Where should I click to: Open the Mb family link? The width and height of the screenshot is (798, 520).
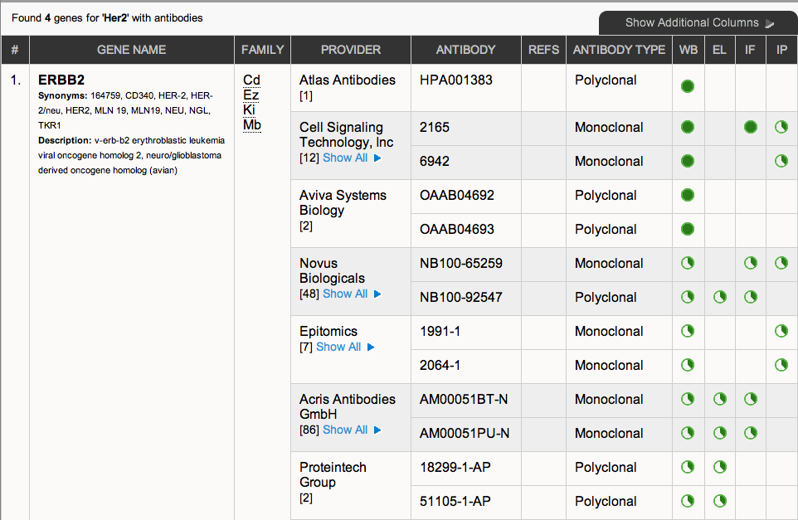[x=252, y=125]
